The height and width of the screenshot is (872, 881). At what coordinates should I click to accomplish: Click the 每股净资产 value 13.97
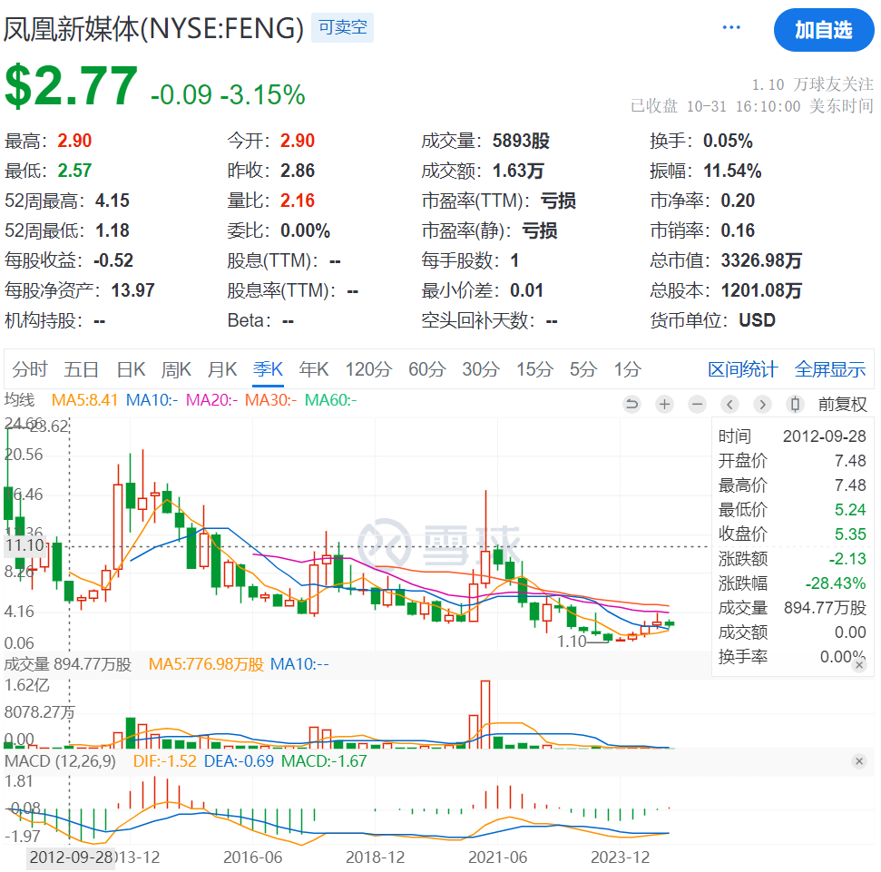point(132,290)
